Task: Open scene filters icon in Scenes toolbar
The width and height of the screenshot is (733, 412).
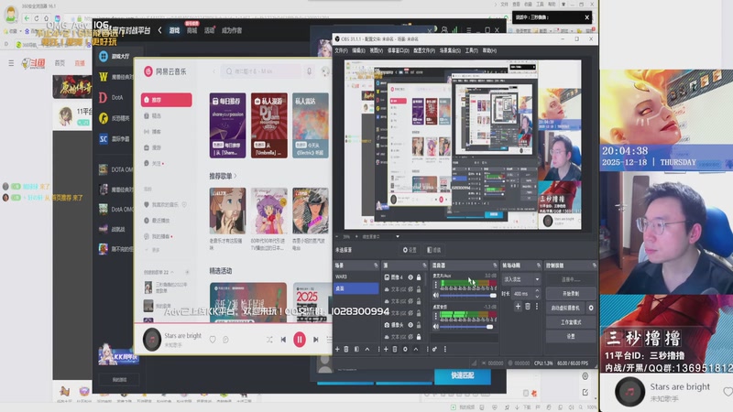Action: point(356,349)
